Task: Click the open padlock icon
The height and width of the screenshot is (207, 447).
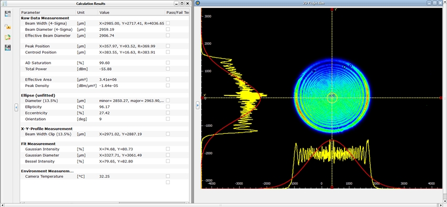Action: click(x=8, y=26)
